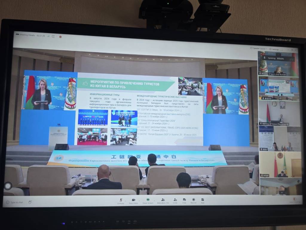Viewport: 306px width, 230px height.
Task: Click the red recording indicator icon
Action: 60,37
